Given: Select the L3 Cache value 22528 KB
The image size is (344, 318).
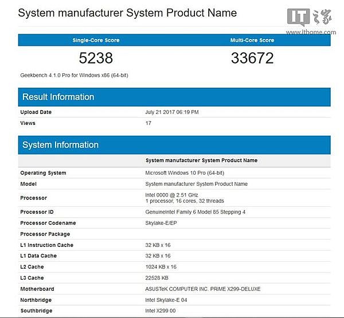Looking at the screenshot, I should pyautogui.click(x=158, y=278).
